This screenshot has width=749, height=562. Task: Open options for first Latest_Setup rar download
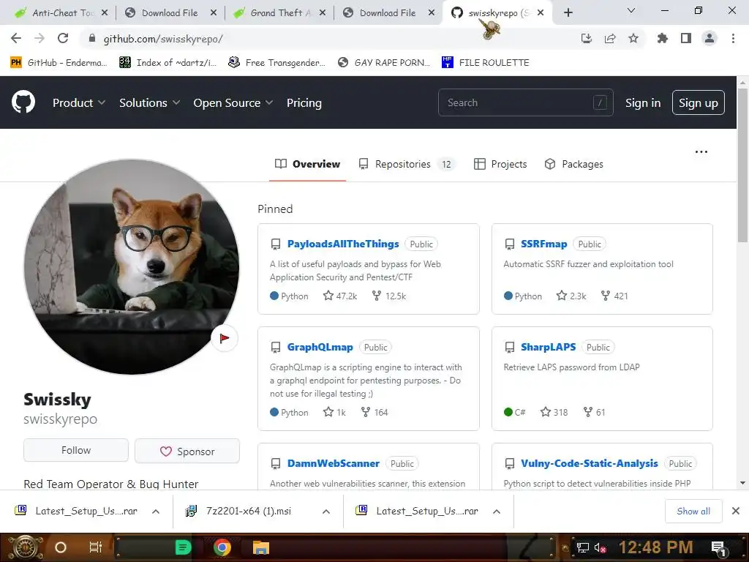(x=156, y=512)
